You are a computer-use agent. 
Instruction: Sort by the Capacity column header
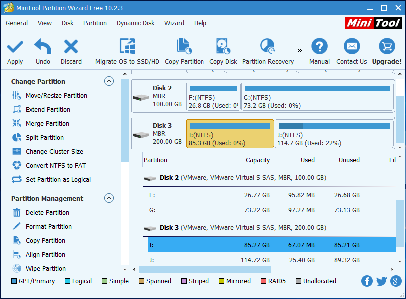click(x=248, y=160)
